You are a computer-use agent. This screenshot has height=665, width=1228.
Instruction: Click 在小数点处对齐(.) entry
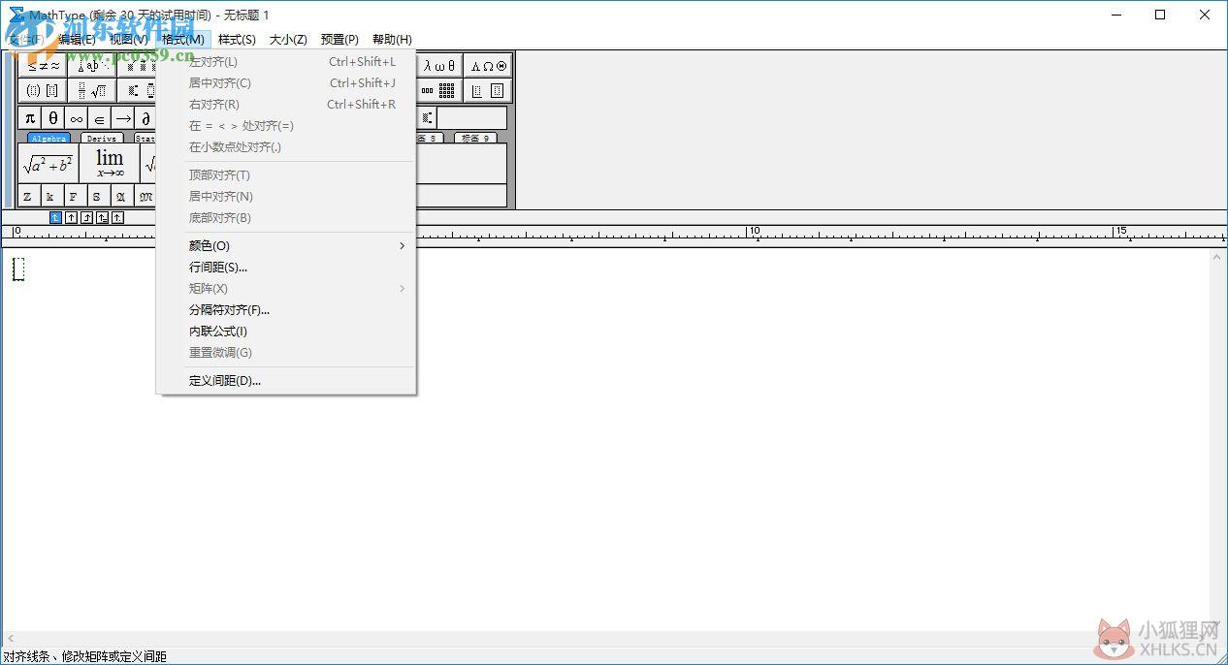click(286, 147)
